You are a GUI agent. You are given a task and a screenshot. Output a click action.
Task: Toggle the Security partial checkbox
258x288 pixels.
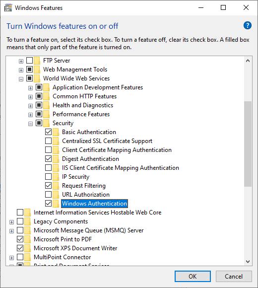(39, 123)
